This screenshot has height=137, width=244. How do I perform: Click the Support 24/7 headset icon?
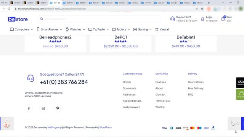pyautogui.click(x=172, y=19)
